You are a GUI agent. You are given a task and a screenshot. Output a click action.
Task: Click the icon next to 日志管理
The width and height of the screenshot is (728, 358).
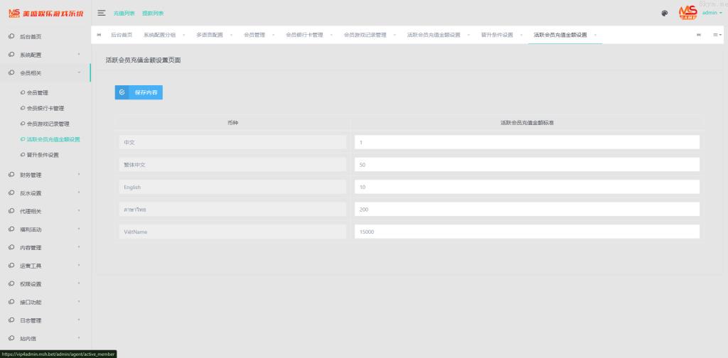11,320
